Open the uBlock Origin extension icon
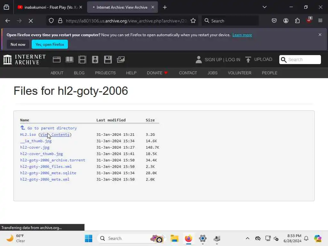328x246 pixels. pos(309,20)
